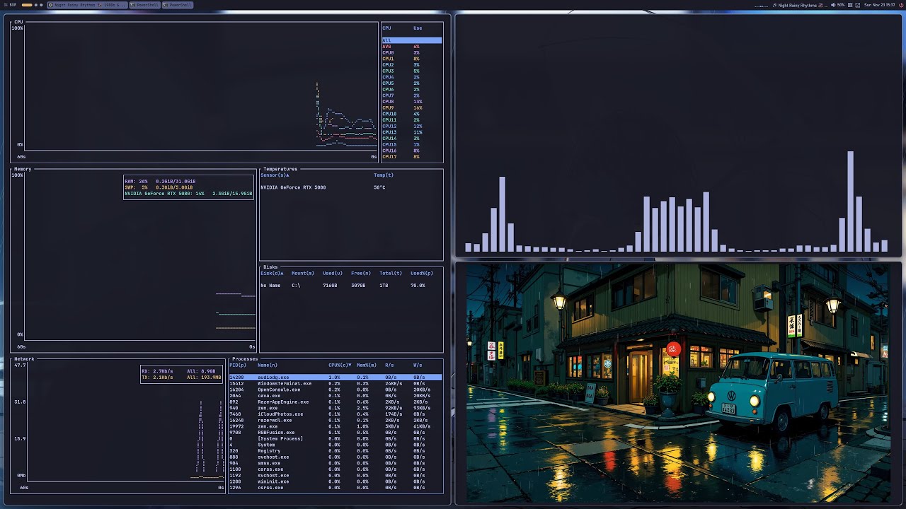The height and width of the screenshot is (509, 906).
Task: Sort disks by the Mount(m) column header
Action: [302, 273]
